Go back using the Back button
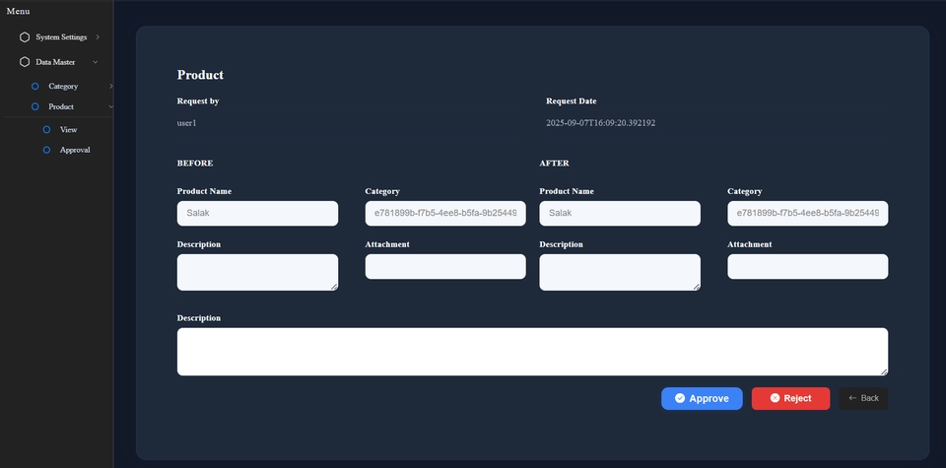 click(x=863, y=398)
